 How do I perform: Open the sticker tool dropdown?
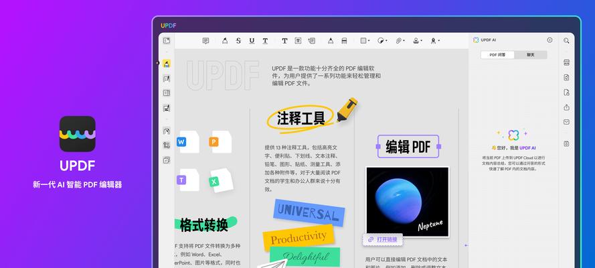point(382,41)
